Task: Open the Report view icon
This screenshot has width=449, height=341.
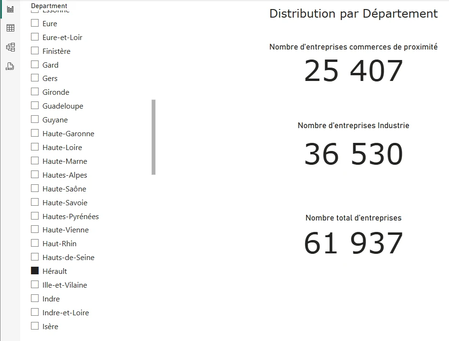Action: pos(10,9)
